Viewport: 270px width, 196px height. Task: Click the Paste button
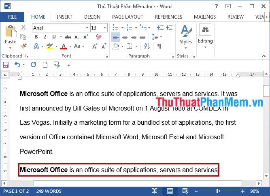11,36
